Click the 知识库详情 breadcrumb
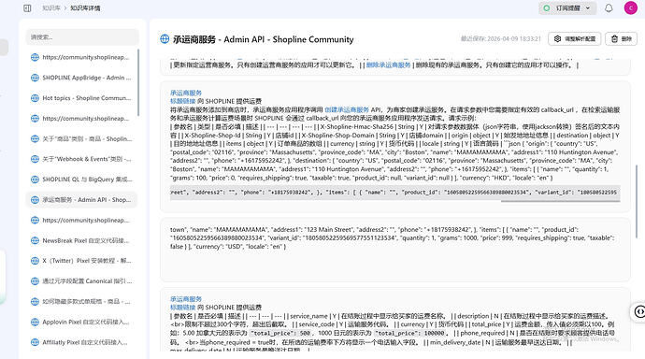The image size is (645, 359). click(x=85, y=8)
